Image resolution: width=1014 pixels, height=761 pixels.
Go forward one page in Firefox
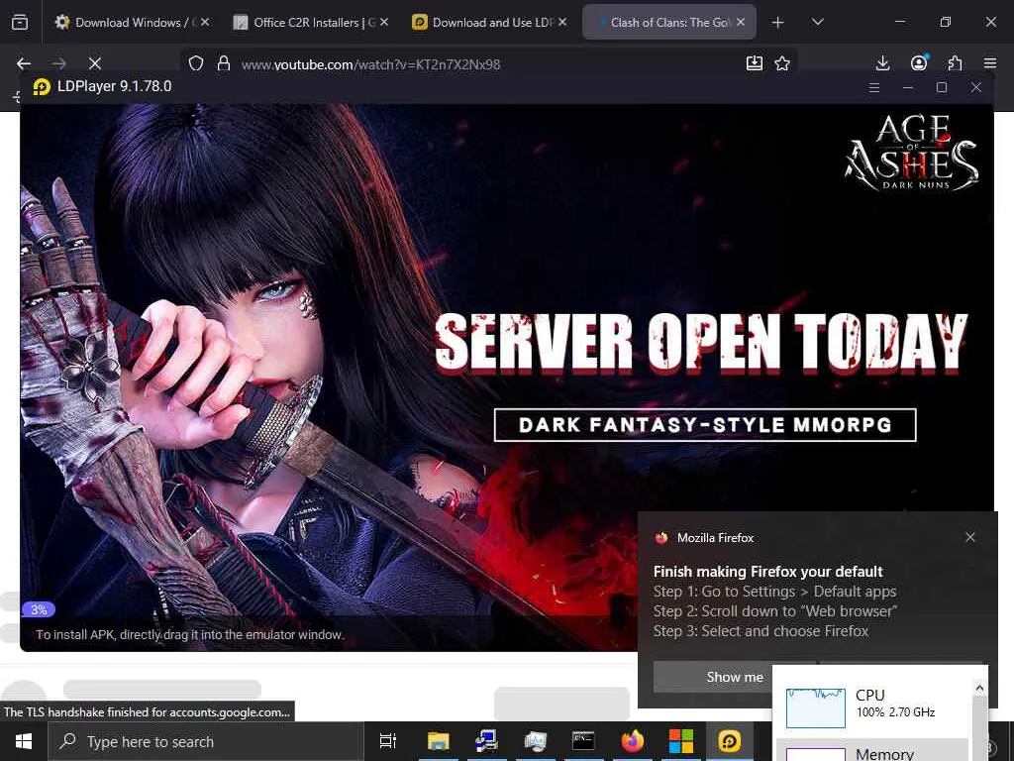point(58,63)
